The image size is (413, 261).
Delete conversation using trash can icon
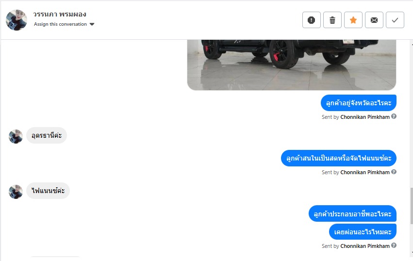pyautogui.click(x=332, y=20)
